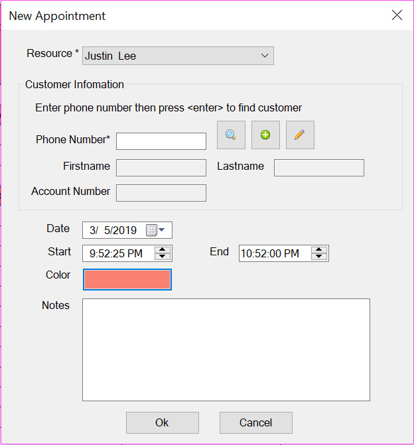Click the green plus add customer icon
414x445 pixels.
265,135
